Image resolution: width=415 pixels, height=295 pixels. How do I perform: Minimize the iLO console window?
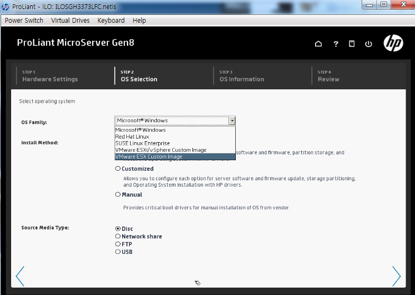pyautogui.click(x=370, y=5)
